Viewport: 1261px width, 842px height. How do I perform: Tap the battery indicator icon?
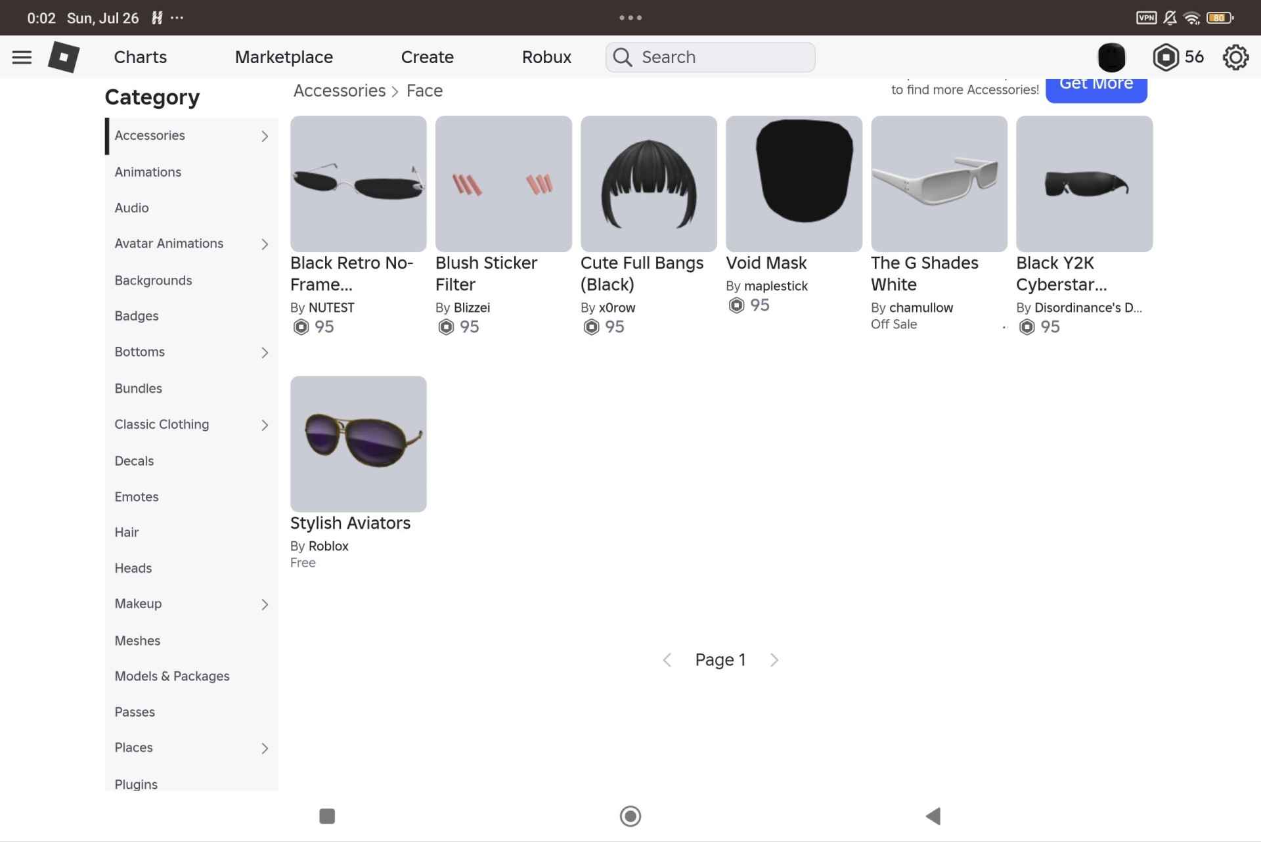1220,18
